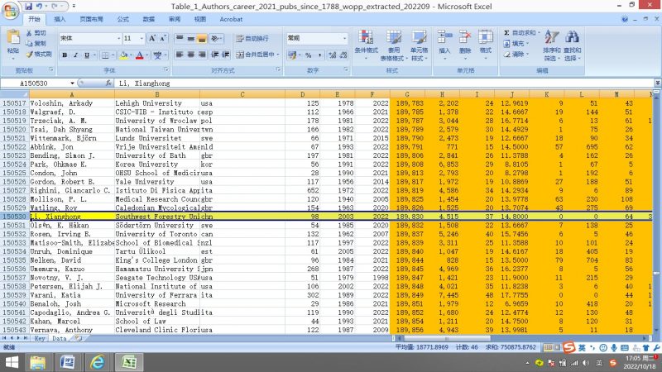
Task: Switch to the Key worksheet tab
Action: pos(39,338)
